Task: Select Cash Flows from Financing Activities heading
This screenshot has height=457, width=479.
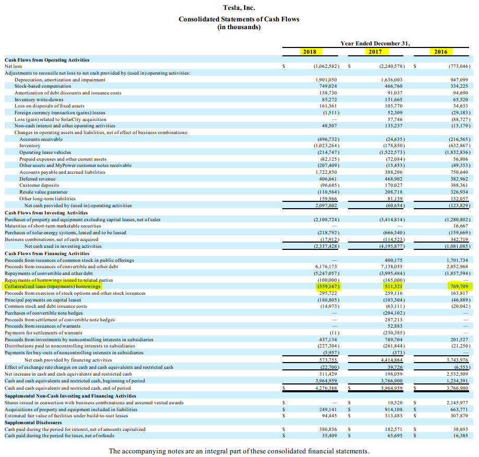Action: tap(47, 254)
